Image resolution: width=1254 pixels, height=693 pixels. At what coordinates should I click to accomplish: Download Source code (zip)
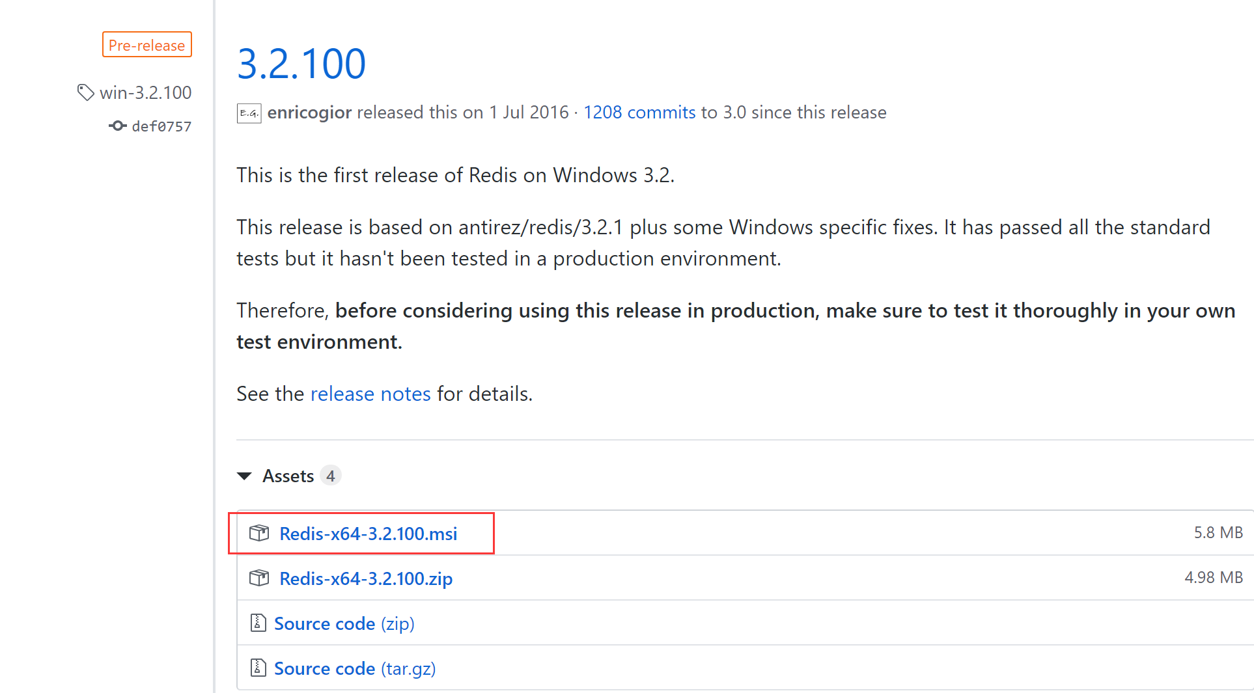coord(344,623)
